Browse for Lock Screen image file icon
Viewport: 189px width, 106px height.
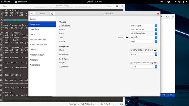pyautogui.click(x=155, y=63)
